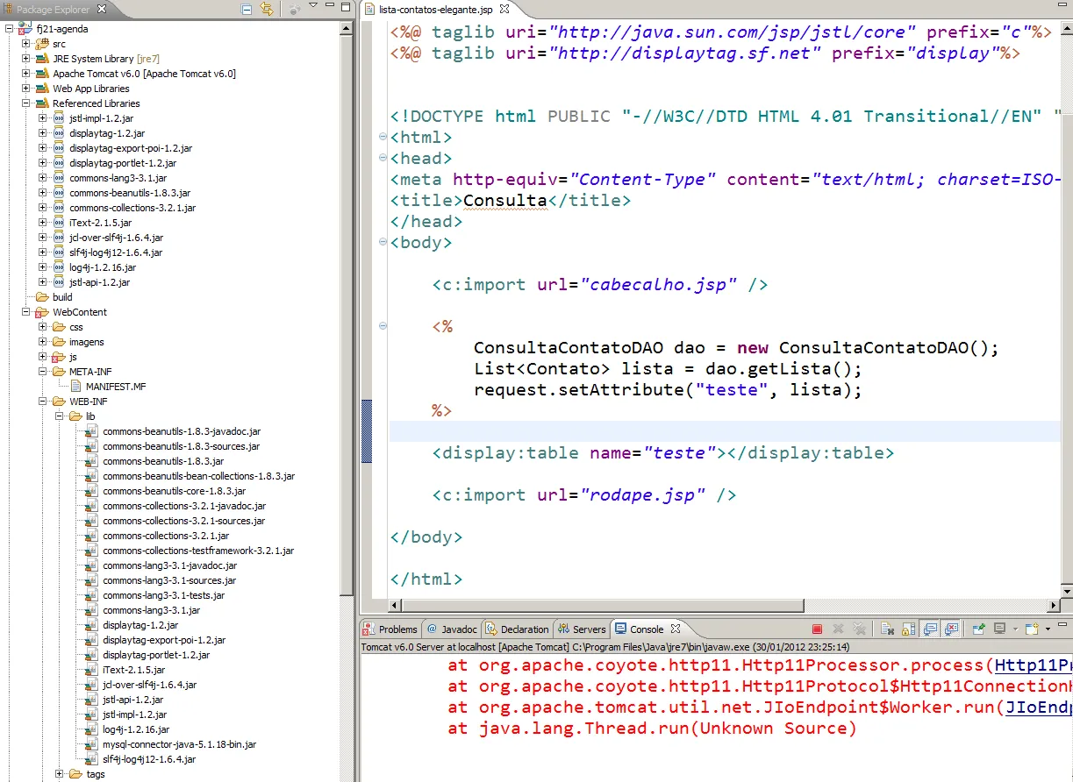
Task: Place cursor on the "Consulta" title text
Action: coord(504,201)
